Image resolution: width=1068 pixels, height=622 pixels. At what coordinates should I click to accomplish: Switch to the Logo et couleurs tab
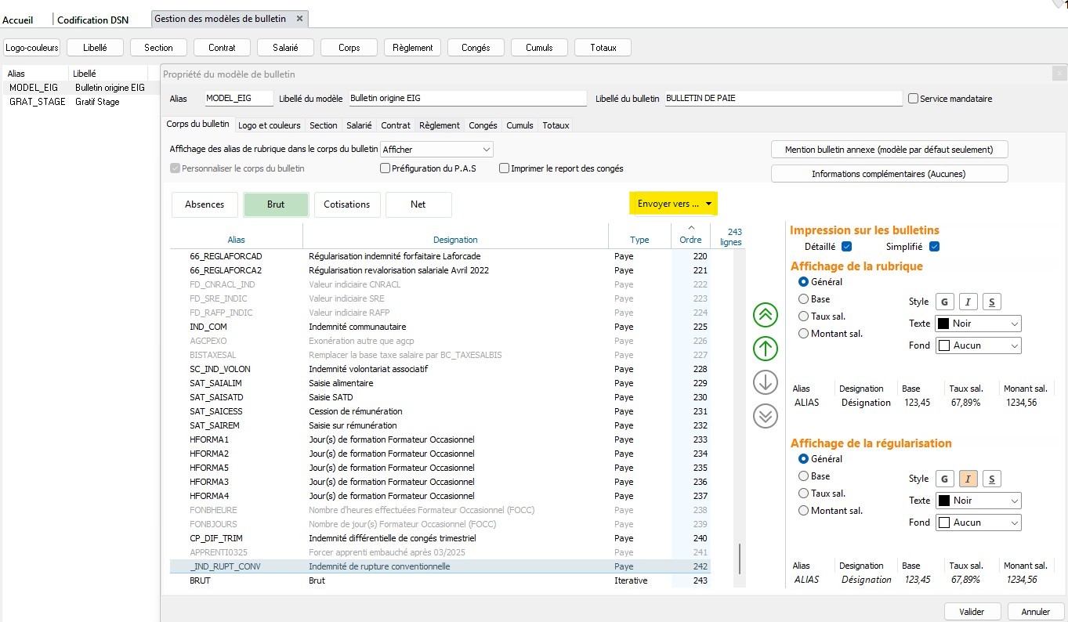coord(269,125)
